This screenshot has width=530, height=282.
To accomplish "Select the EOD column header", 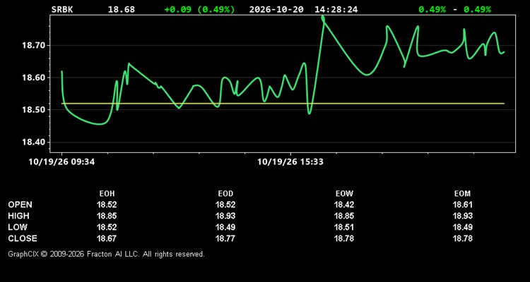I will pyautogui.click(x=225, y=194).
